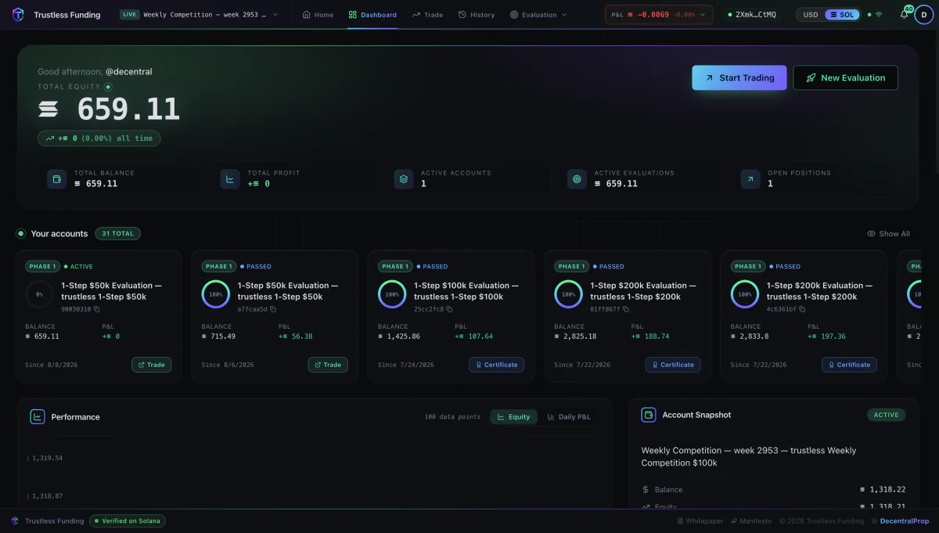
Task: Open the Manifesto link
Action: 751,520
